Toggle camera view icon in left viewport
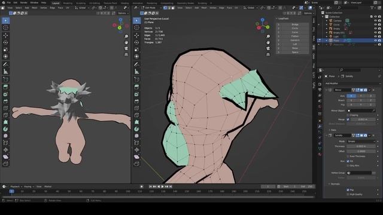Viewport: 383px width, 215px height. click(126, 48)
